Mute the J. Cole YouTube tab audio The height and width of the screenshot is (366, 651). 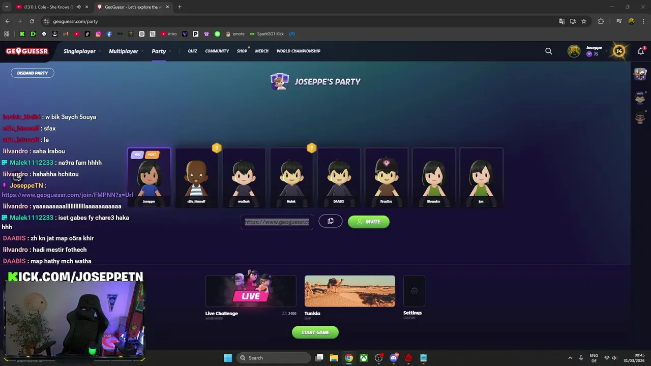(78, 7)
